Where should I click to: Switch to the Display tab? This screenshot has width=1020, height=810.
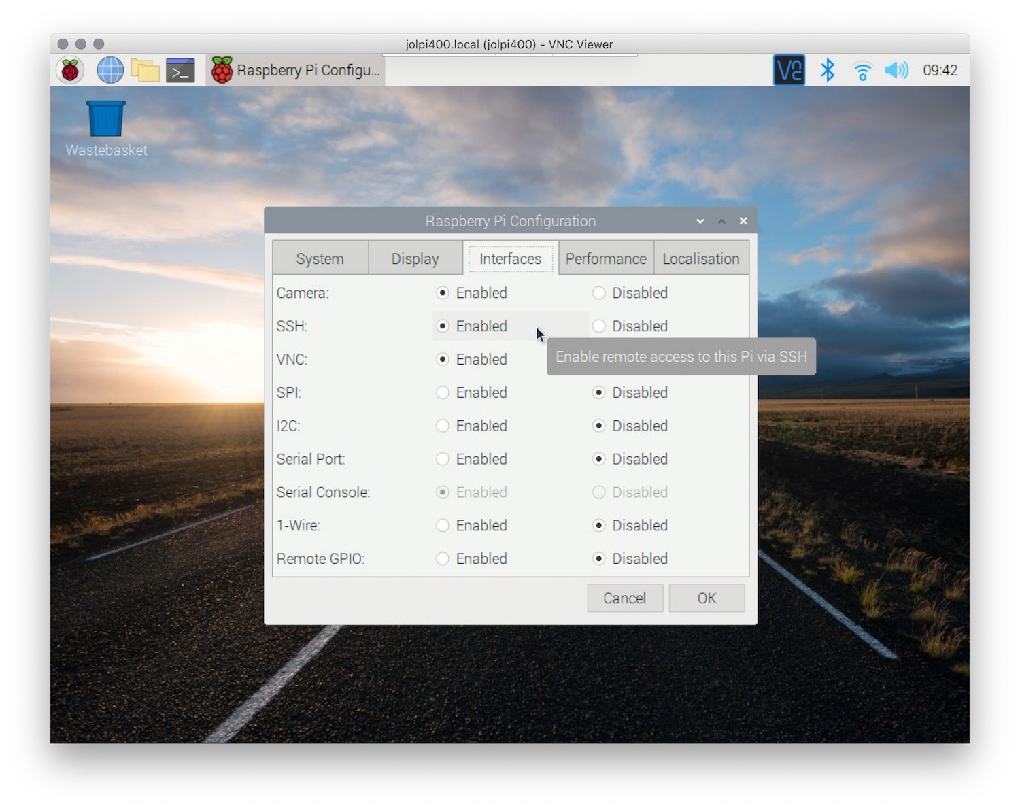coord(415,258)
